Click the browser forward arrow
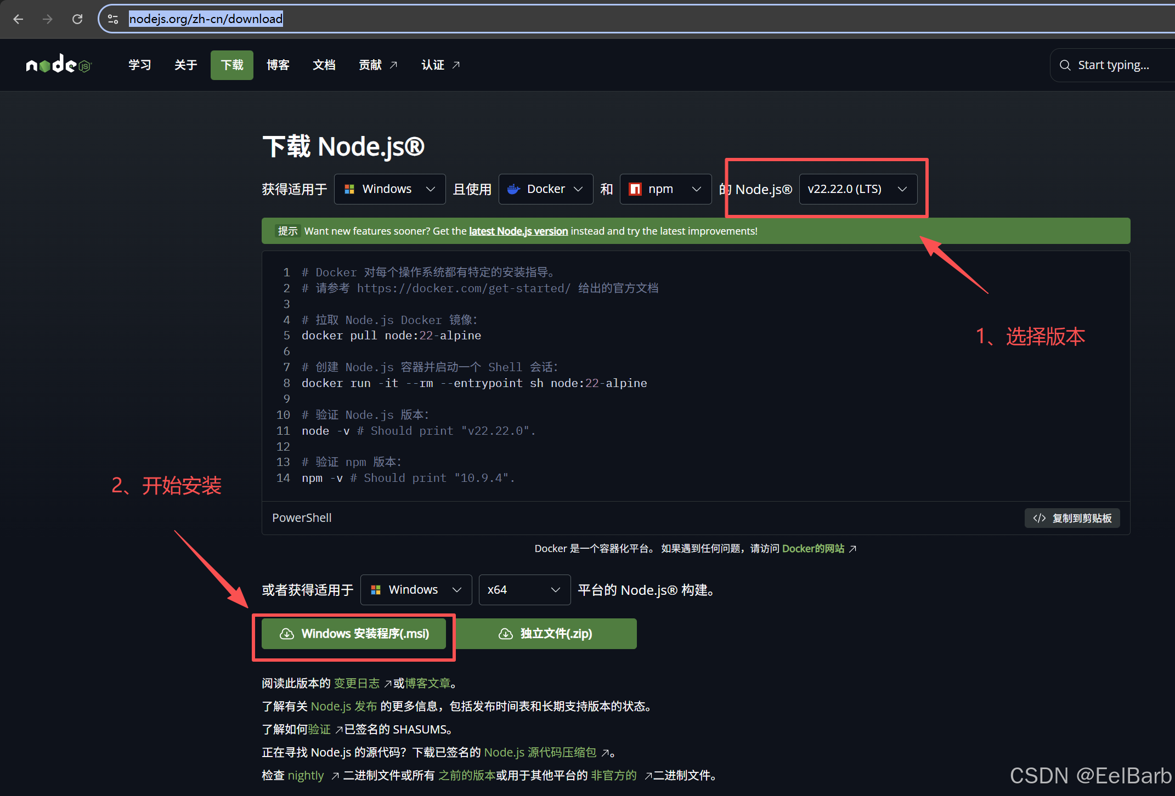 [x=48, y=19]
